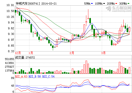Click the 1月 axis label
This screenshot has height=93, width=132.
31,53
